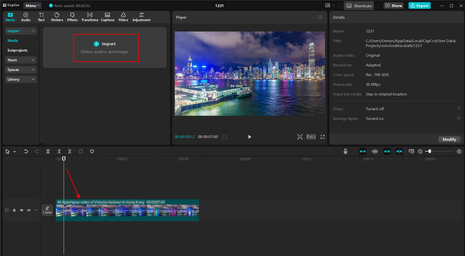
Task: Click the Proxy info icon
Action: click(x=458, y=108)
